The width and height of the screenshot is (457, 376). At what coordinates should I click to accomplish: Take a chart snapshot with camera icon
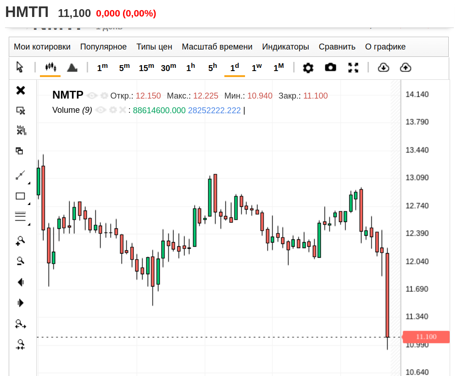pos(330,67)
